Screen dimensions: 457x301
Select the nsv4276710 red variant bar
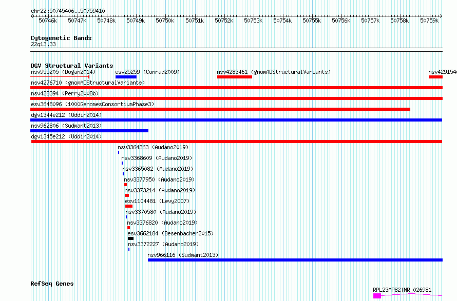click(236, 88)
